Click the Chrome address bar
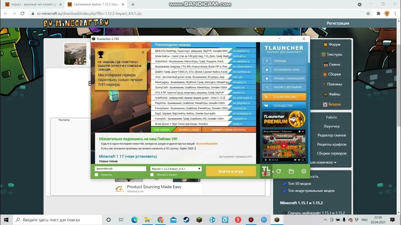This screenshot has width=401, height=225. [197, 13]
